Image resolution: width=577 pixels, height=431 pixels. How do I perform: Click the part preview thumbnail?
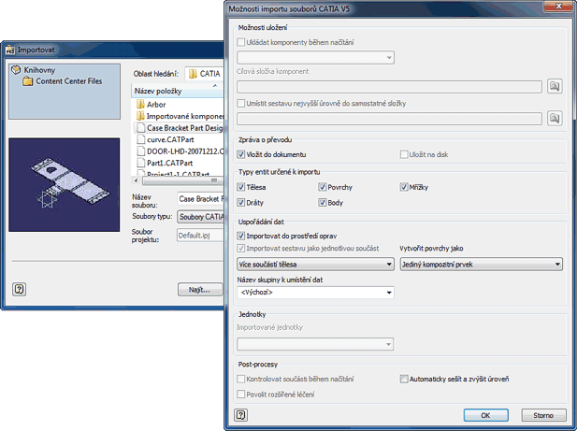pyautogui.click(x=64, y=185)
